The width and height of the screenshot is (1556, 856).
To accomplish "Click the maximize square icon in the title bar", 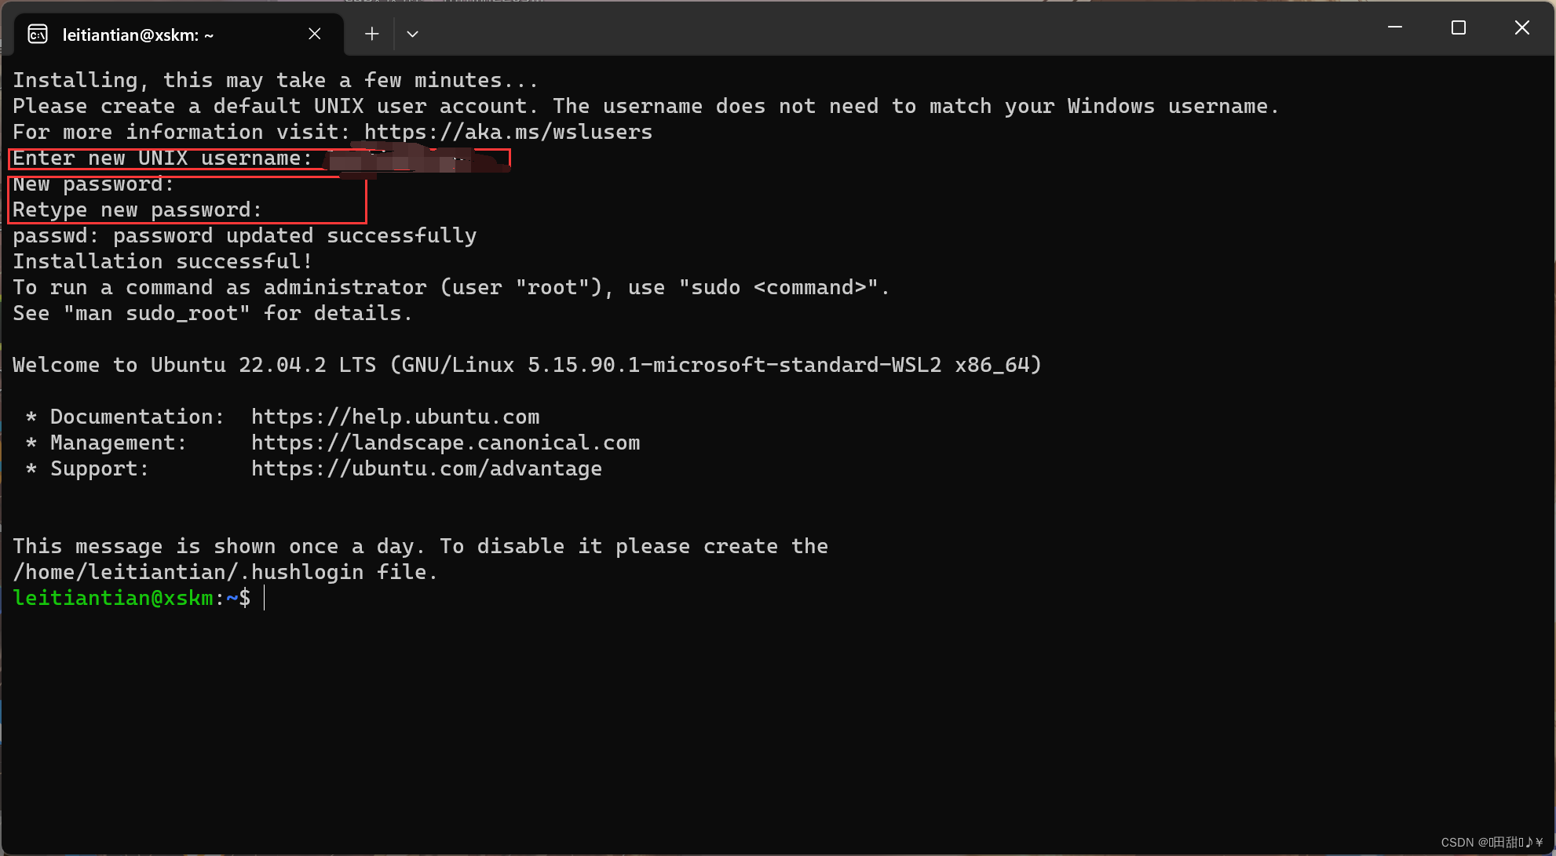I will click(1458, 27).
